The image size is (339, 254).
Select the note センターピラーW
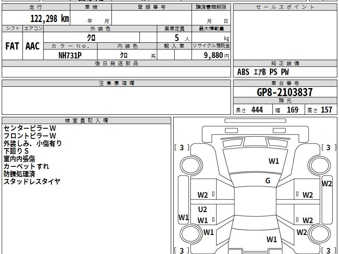(x=30, y=128)
